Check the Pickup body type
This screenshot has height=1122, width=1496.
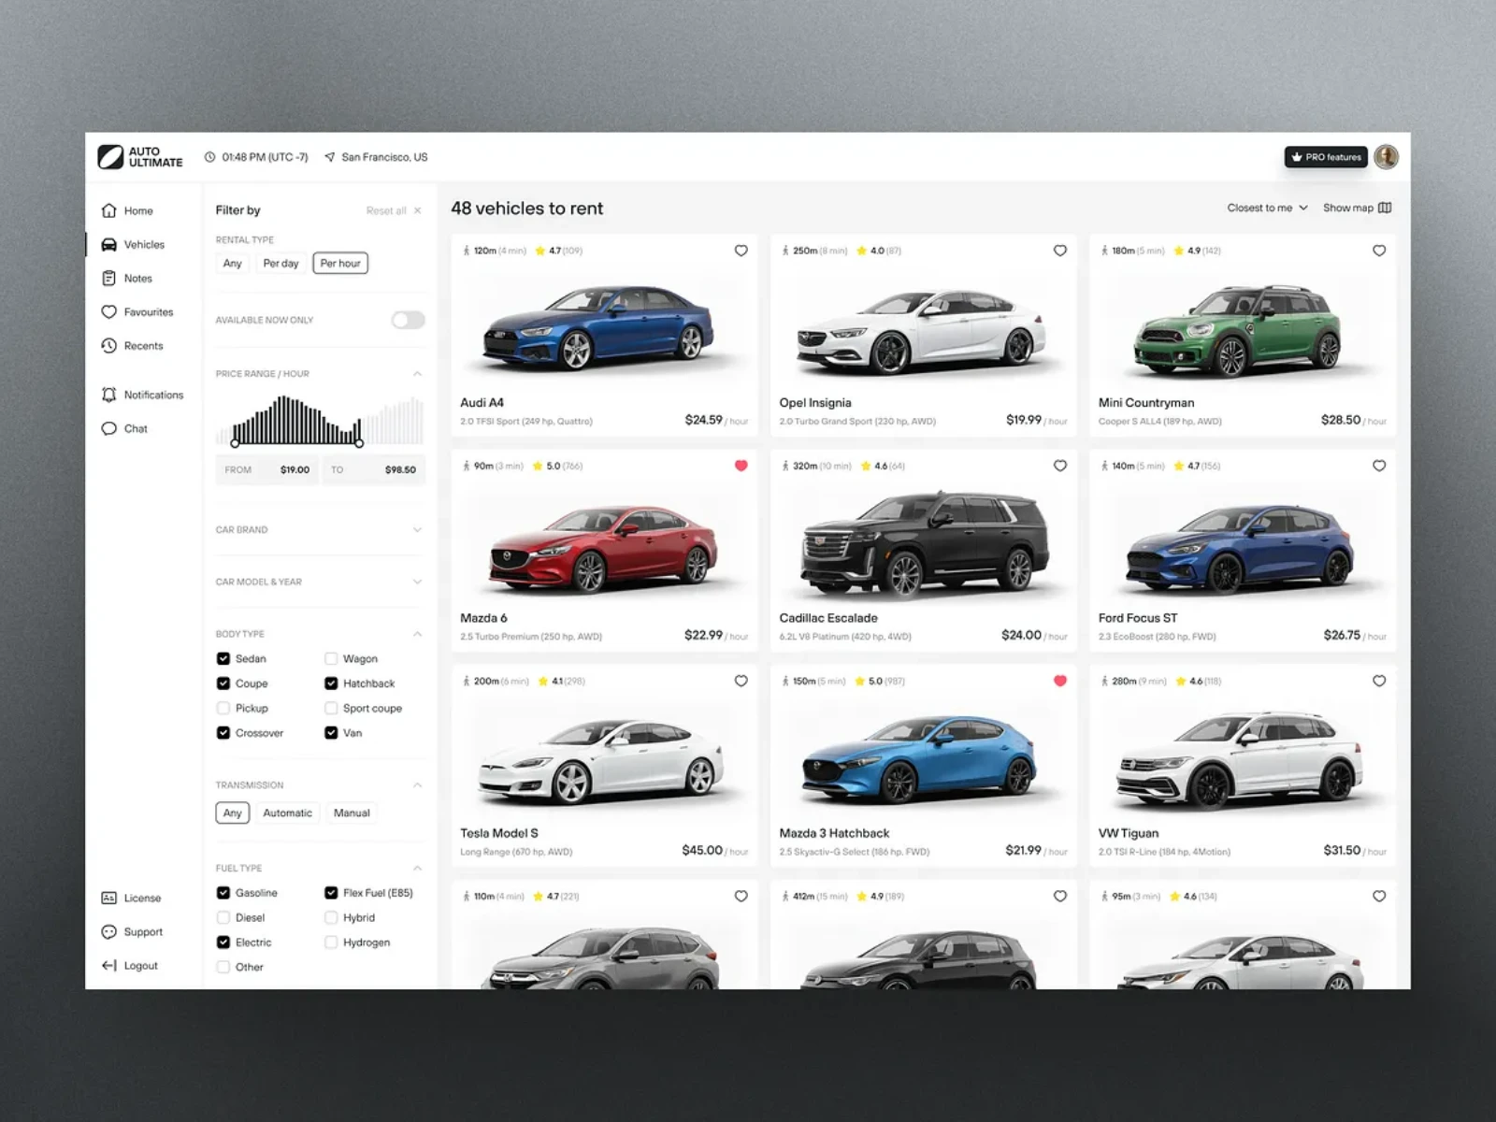click(223, 708)
